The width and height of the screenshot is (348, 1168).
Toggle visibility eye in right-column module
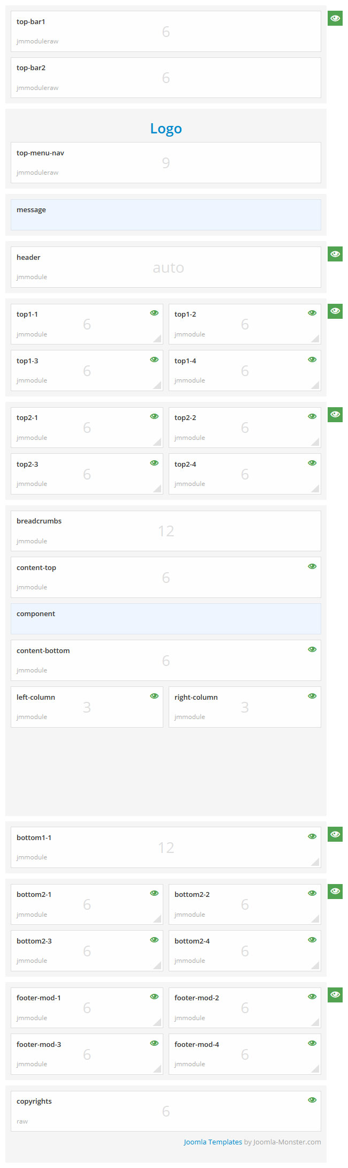tap(312, 696)
